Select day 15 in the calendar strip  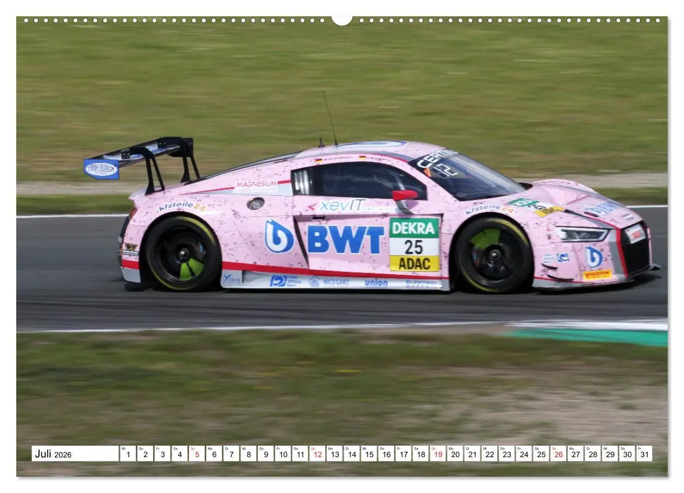[369, 454]
